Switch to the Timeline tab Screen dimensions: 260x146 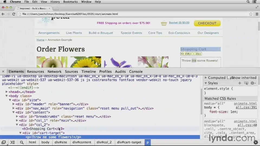pos(89,71)
